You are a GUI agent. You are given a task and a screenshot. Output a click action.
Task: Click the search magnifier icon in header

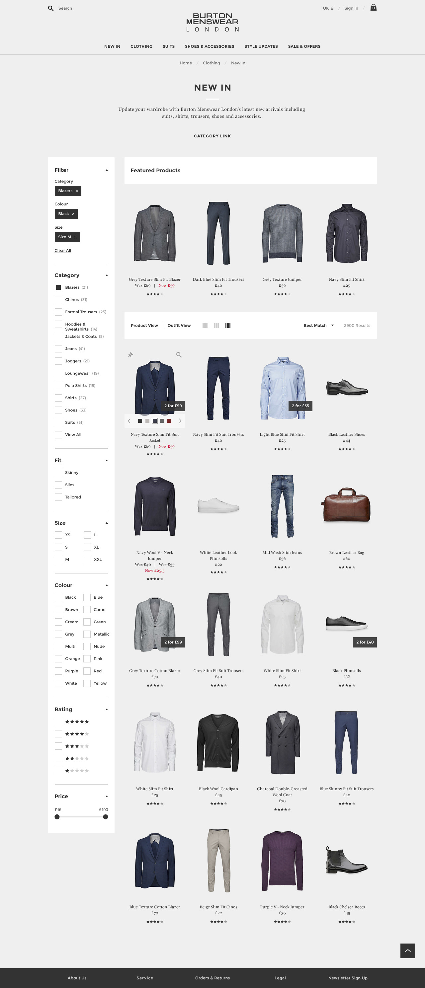(50, 8)
